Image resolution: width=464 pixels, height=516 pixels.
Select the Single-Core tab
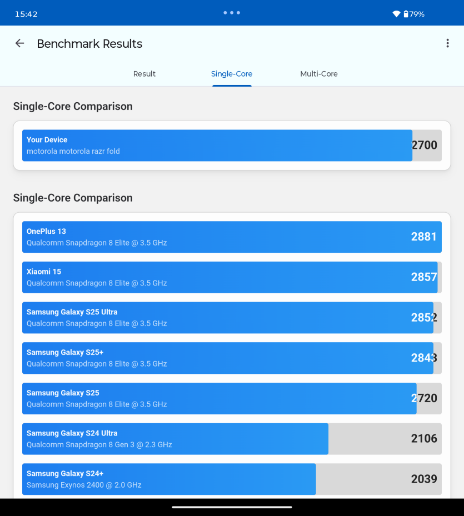tap(232, 74)
